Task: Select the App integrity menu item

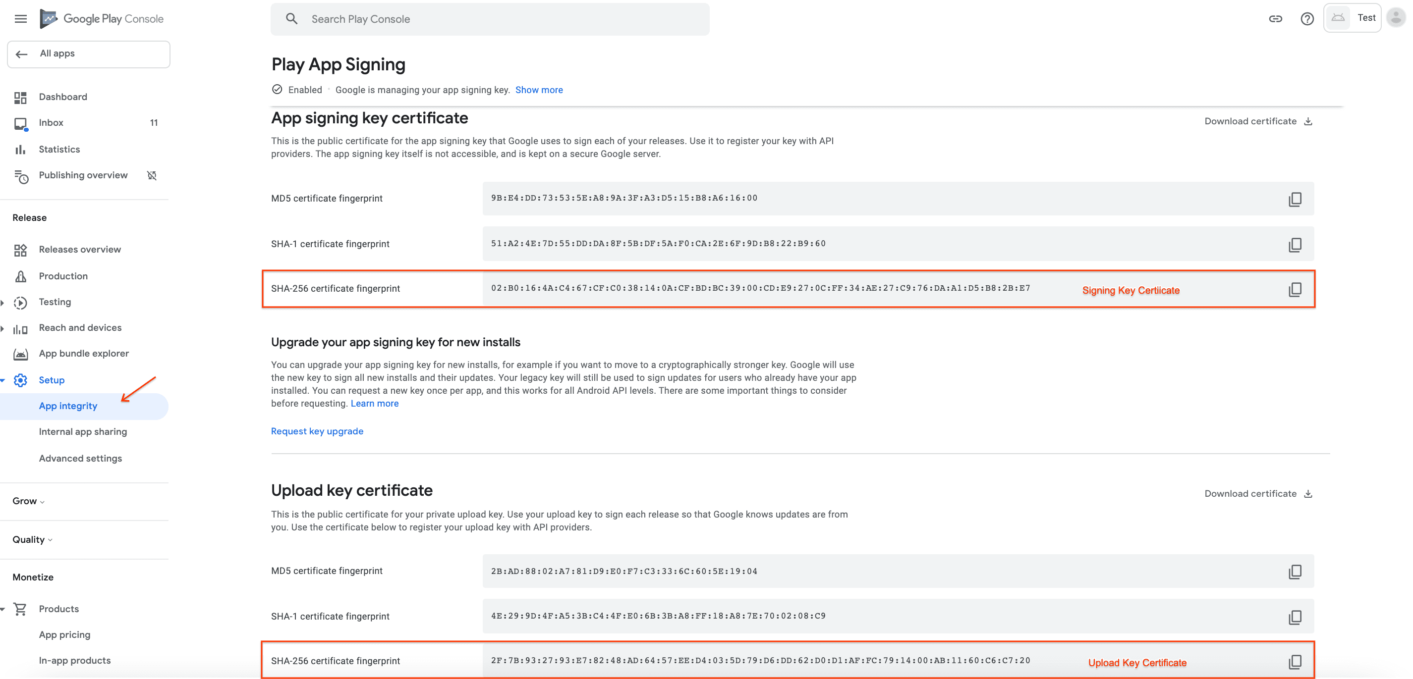Action: tap(67, 405)
